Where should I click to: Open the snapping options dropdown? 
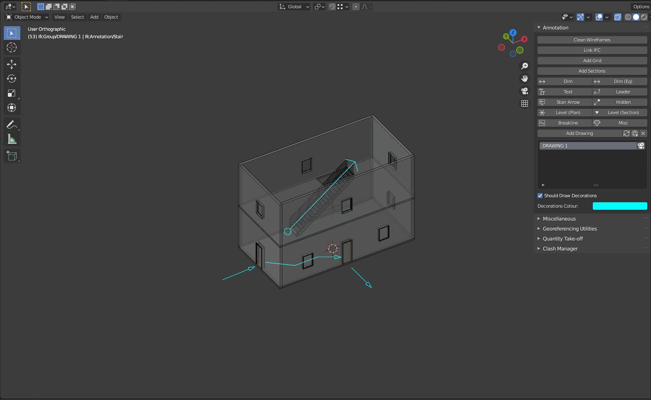tap(343, 7)
